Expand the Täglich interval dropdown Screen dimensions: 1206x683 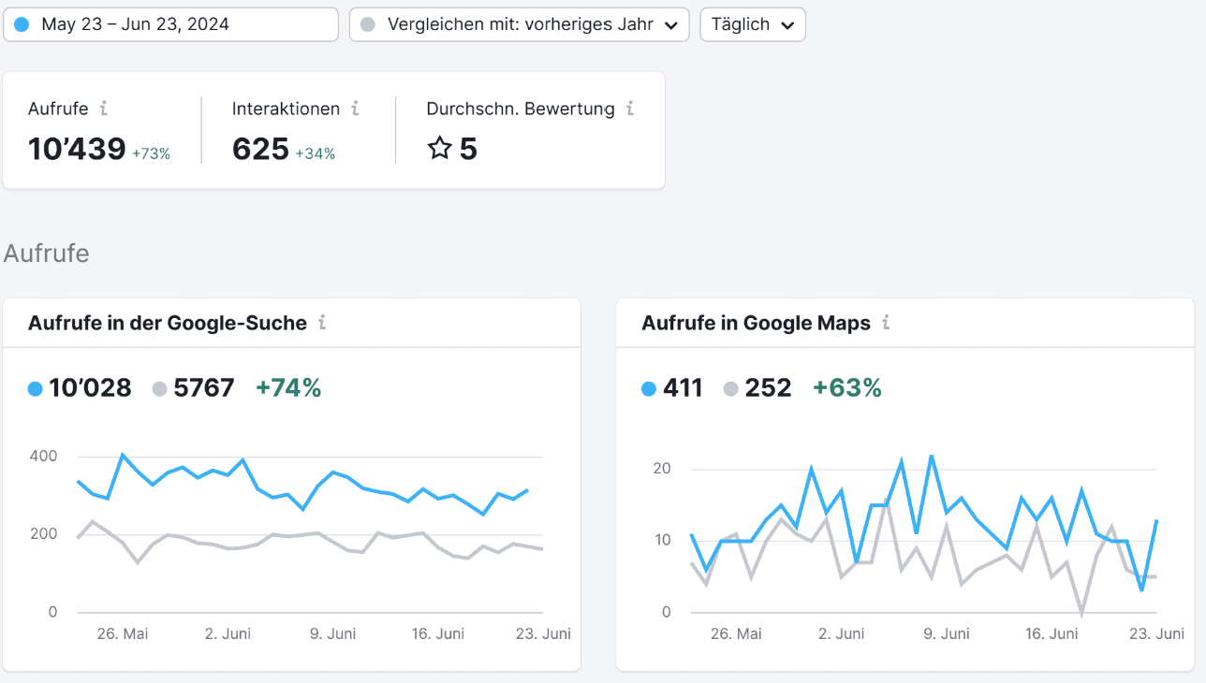pyautogui.click(x=753, y=24)
